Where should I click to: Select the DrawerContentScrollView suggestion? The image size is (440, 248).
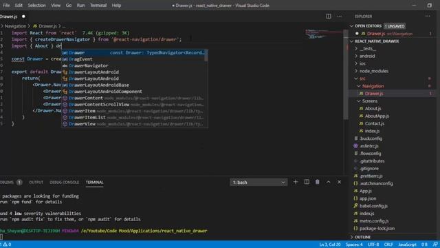pos(135,104)
